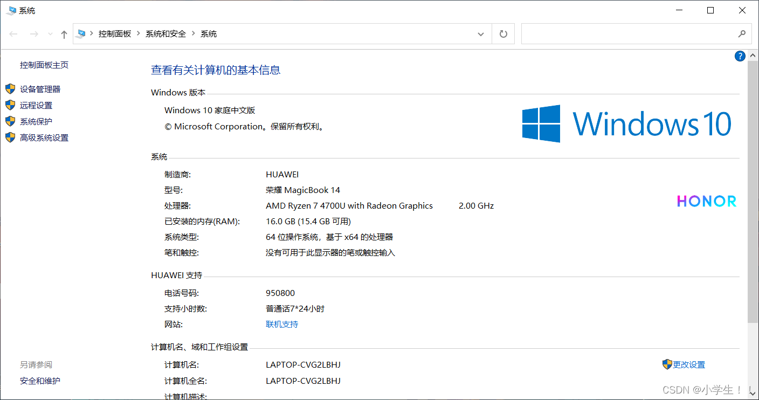
Task: Click the manufacturer value HUAWEI
Action: 282,174
